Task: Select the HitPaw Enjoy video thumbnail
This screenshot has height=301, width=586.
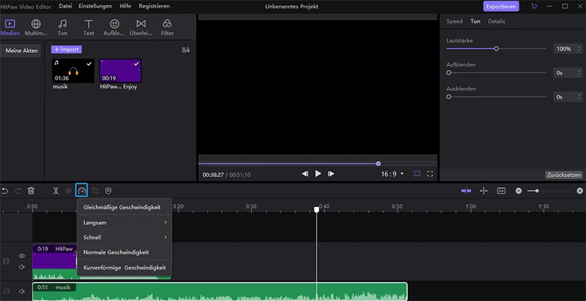Action: (121, 71)
